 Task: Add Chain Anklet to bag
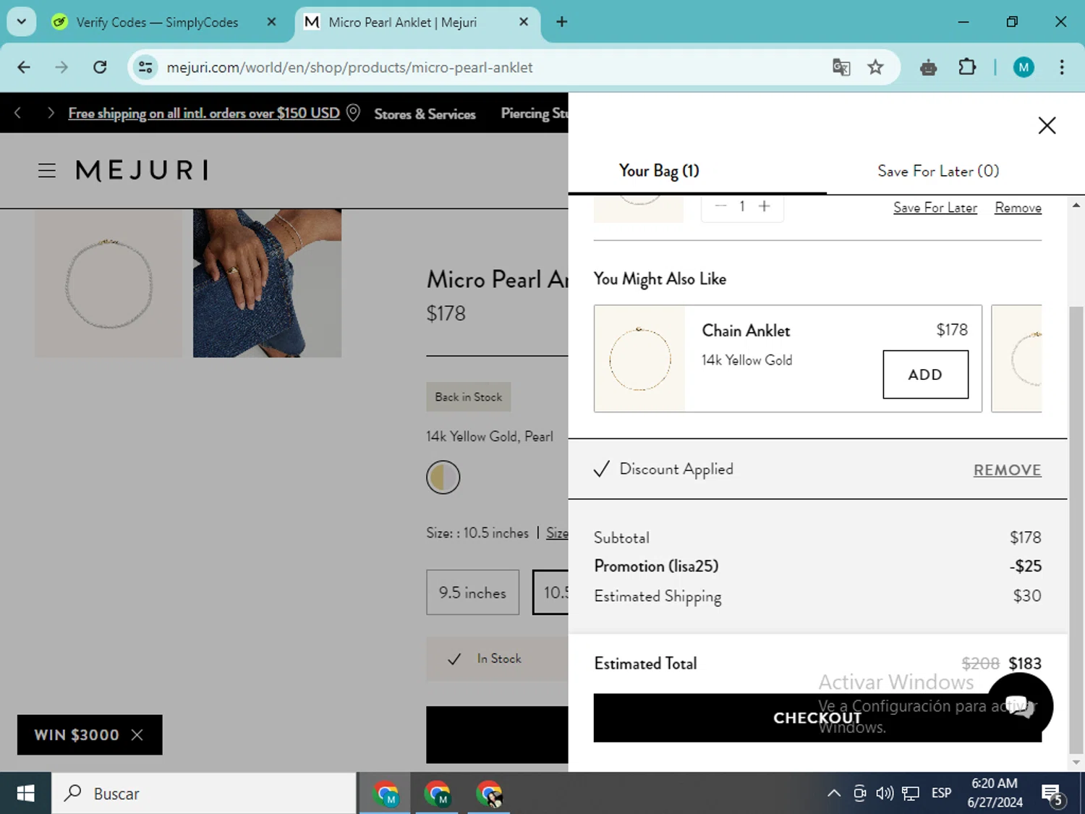click(x=925, y=374)
